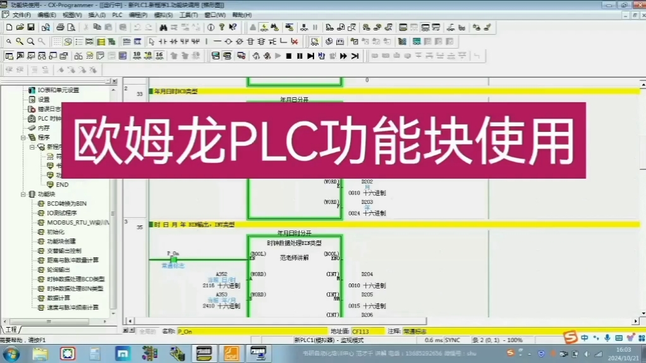
Task: Save the project with floppy icon
Action: (x=31, y=28)
